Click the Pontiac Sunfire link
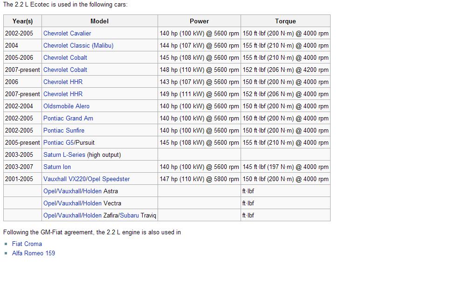The height and width of the screenshot is (281, 470). coord(64,130)
